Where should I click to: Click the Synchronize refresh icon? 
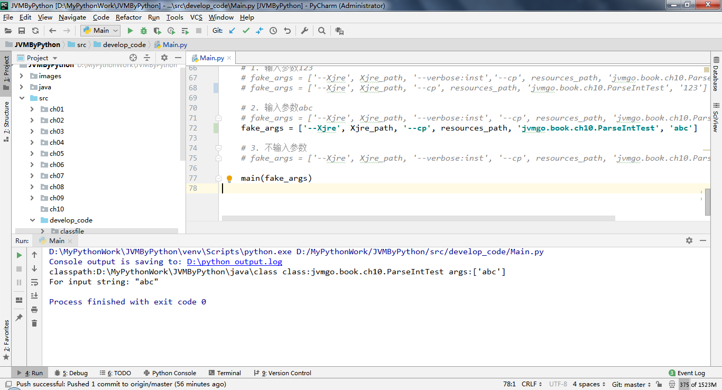click(35, 31)
